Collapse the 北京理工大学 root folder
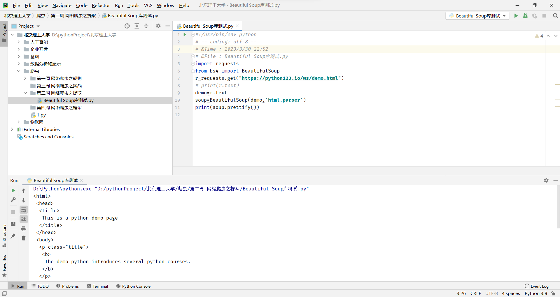The image size is (560, 297). pos(12,35)
